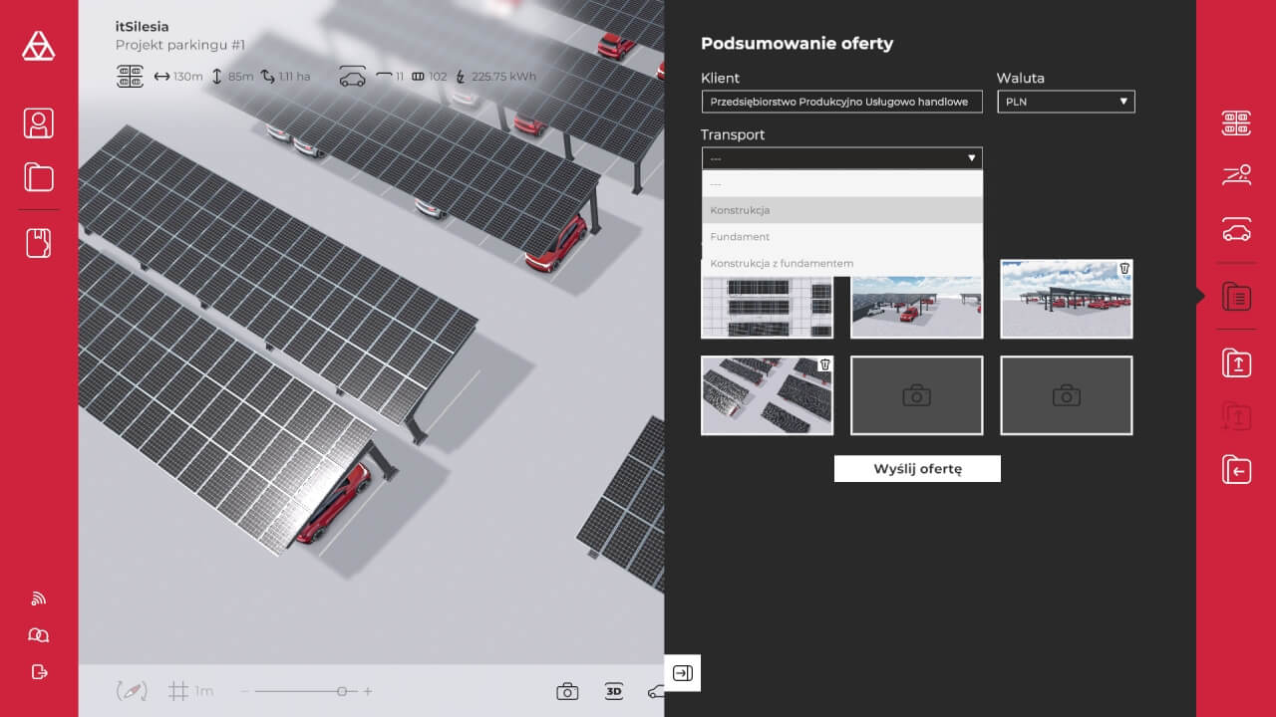Open the offer summary list icon
This screenshot has width=1276, height=717.
tap(1236, 296)
